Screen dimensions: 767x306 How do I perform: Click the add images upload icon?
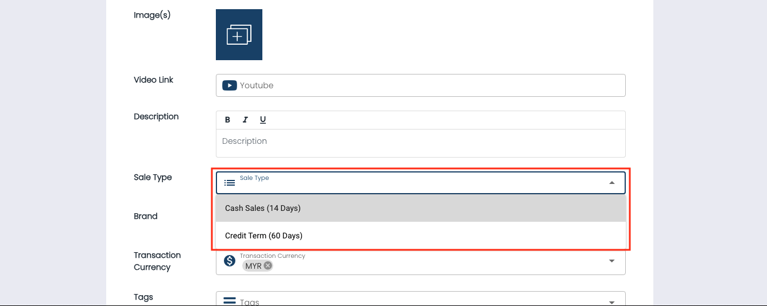coord(239,34)
